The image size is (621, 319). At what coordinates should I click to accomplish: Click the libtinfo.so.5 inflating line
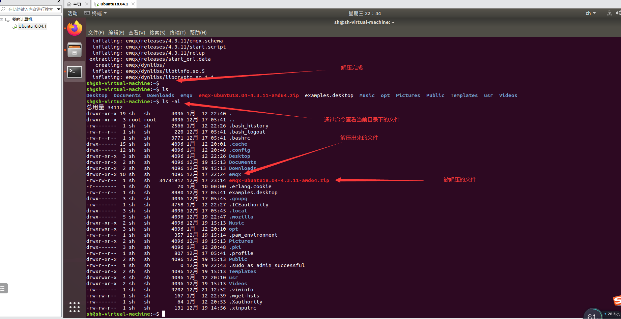148,71
